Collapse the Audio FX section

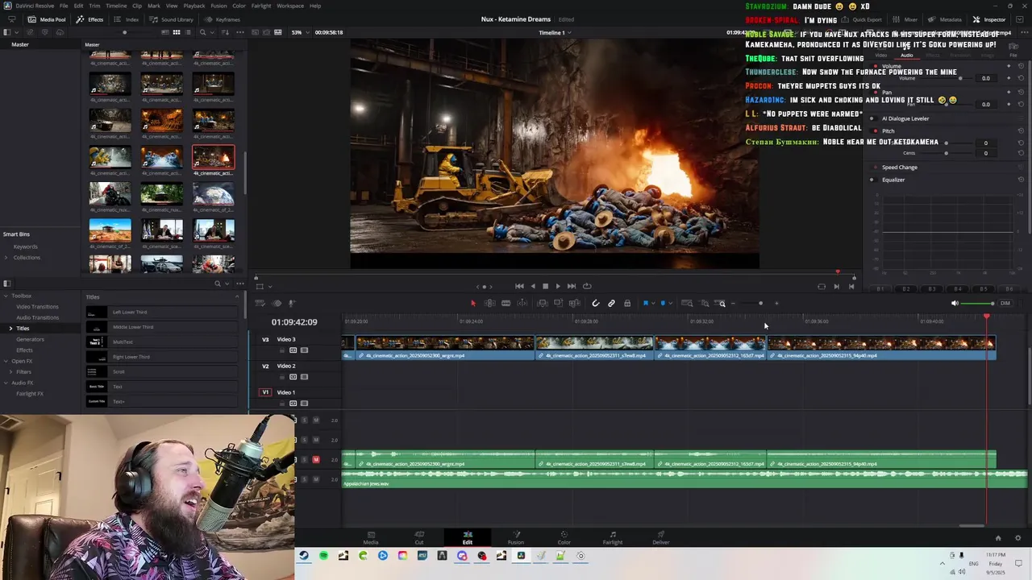[x=6, y=383]
